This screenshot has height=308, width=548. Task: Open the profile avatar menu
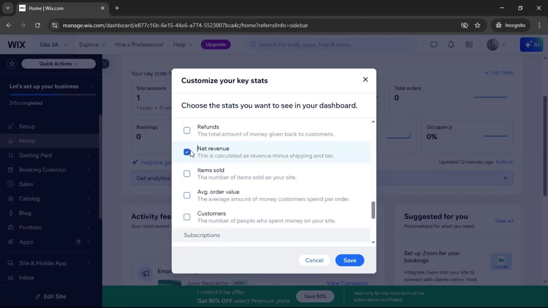coord(493,45)
